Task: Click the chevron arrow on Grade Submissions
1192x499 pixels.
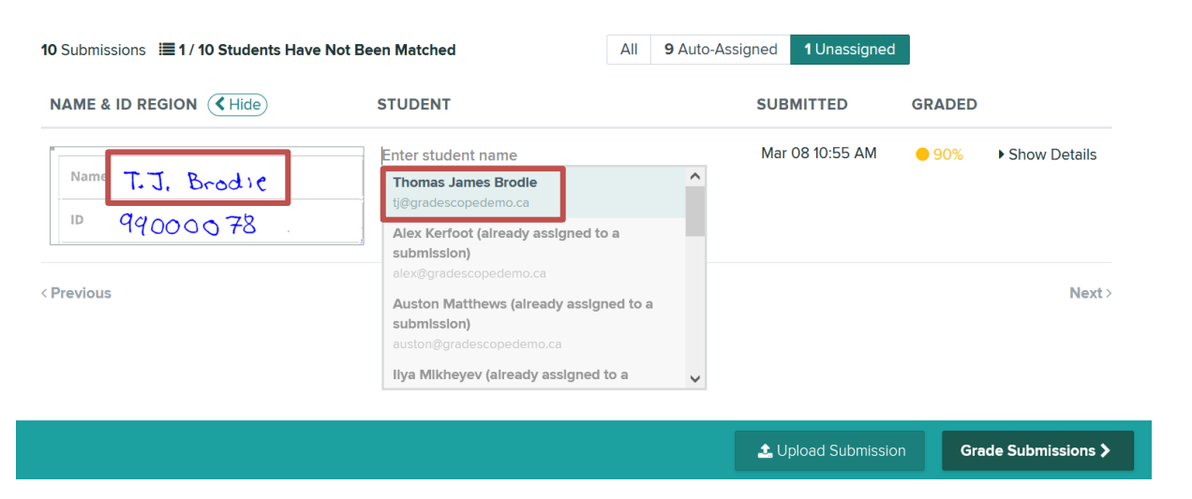Action: tap(1106, 451)
